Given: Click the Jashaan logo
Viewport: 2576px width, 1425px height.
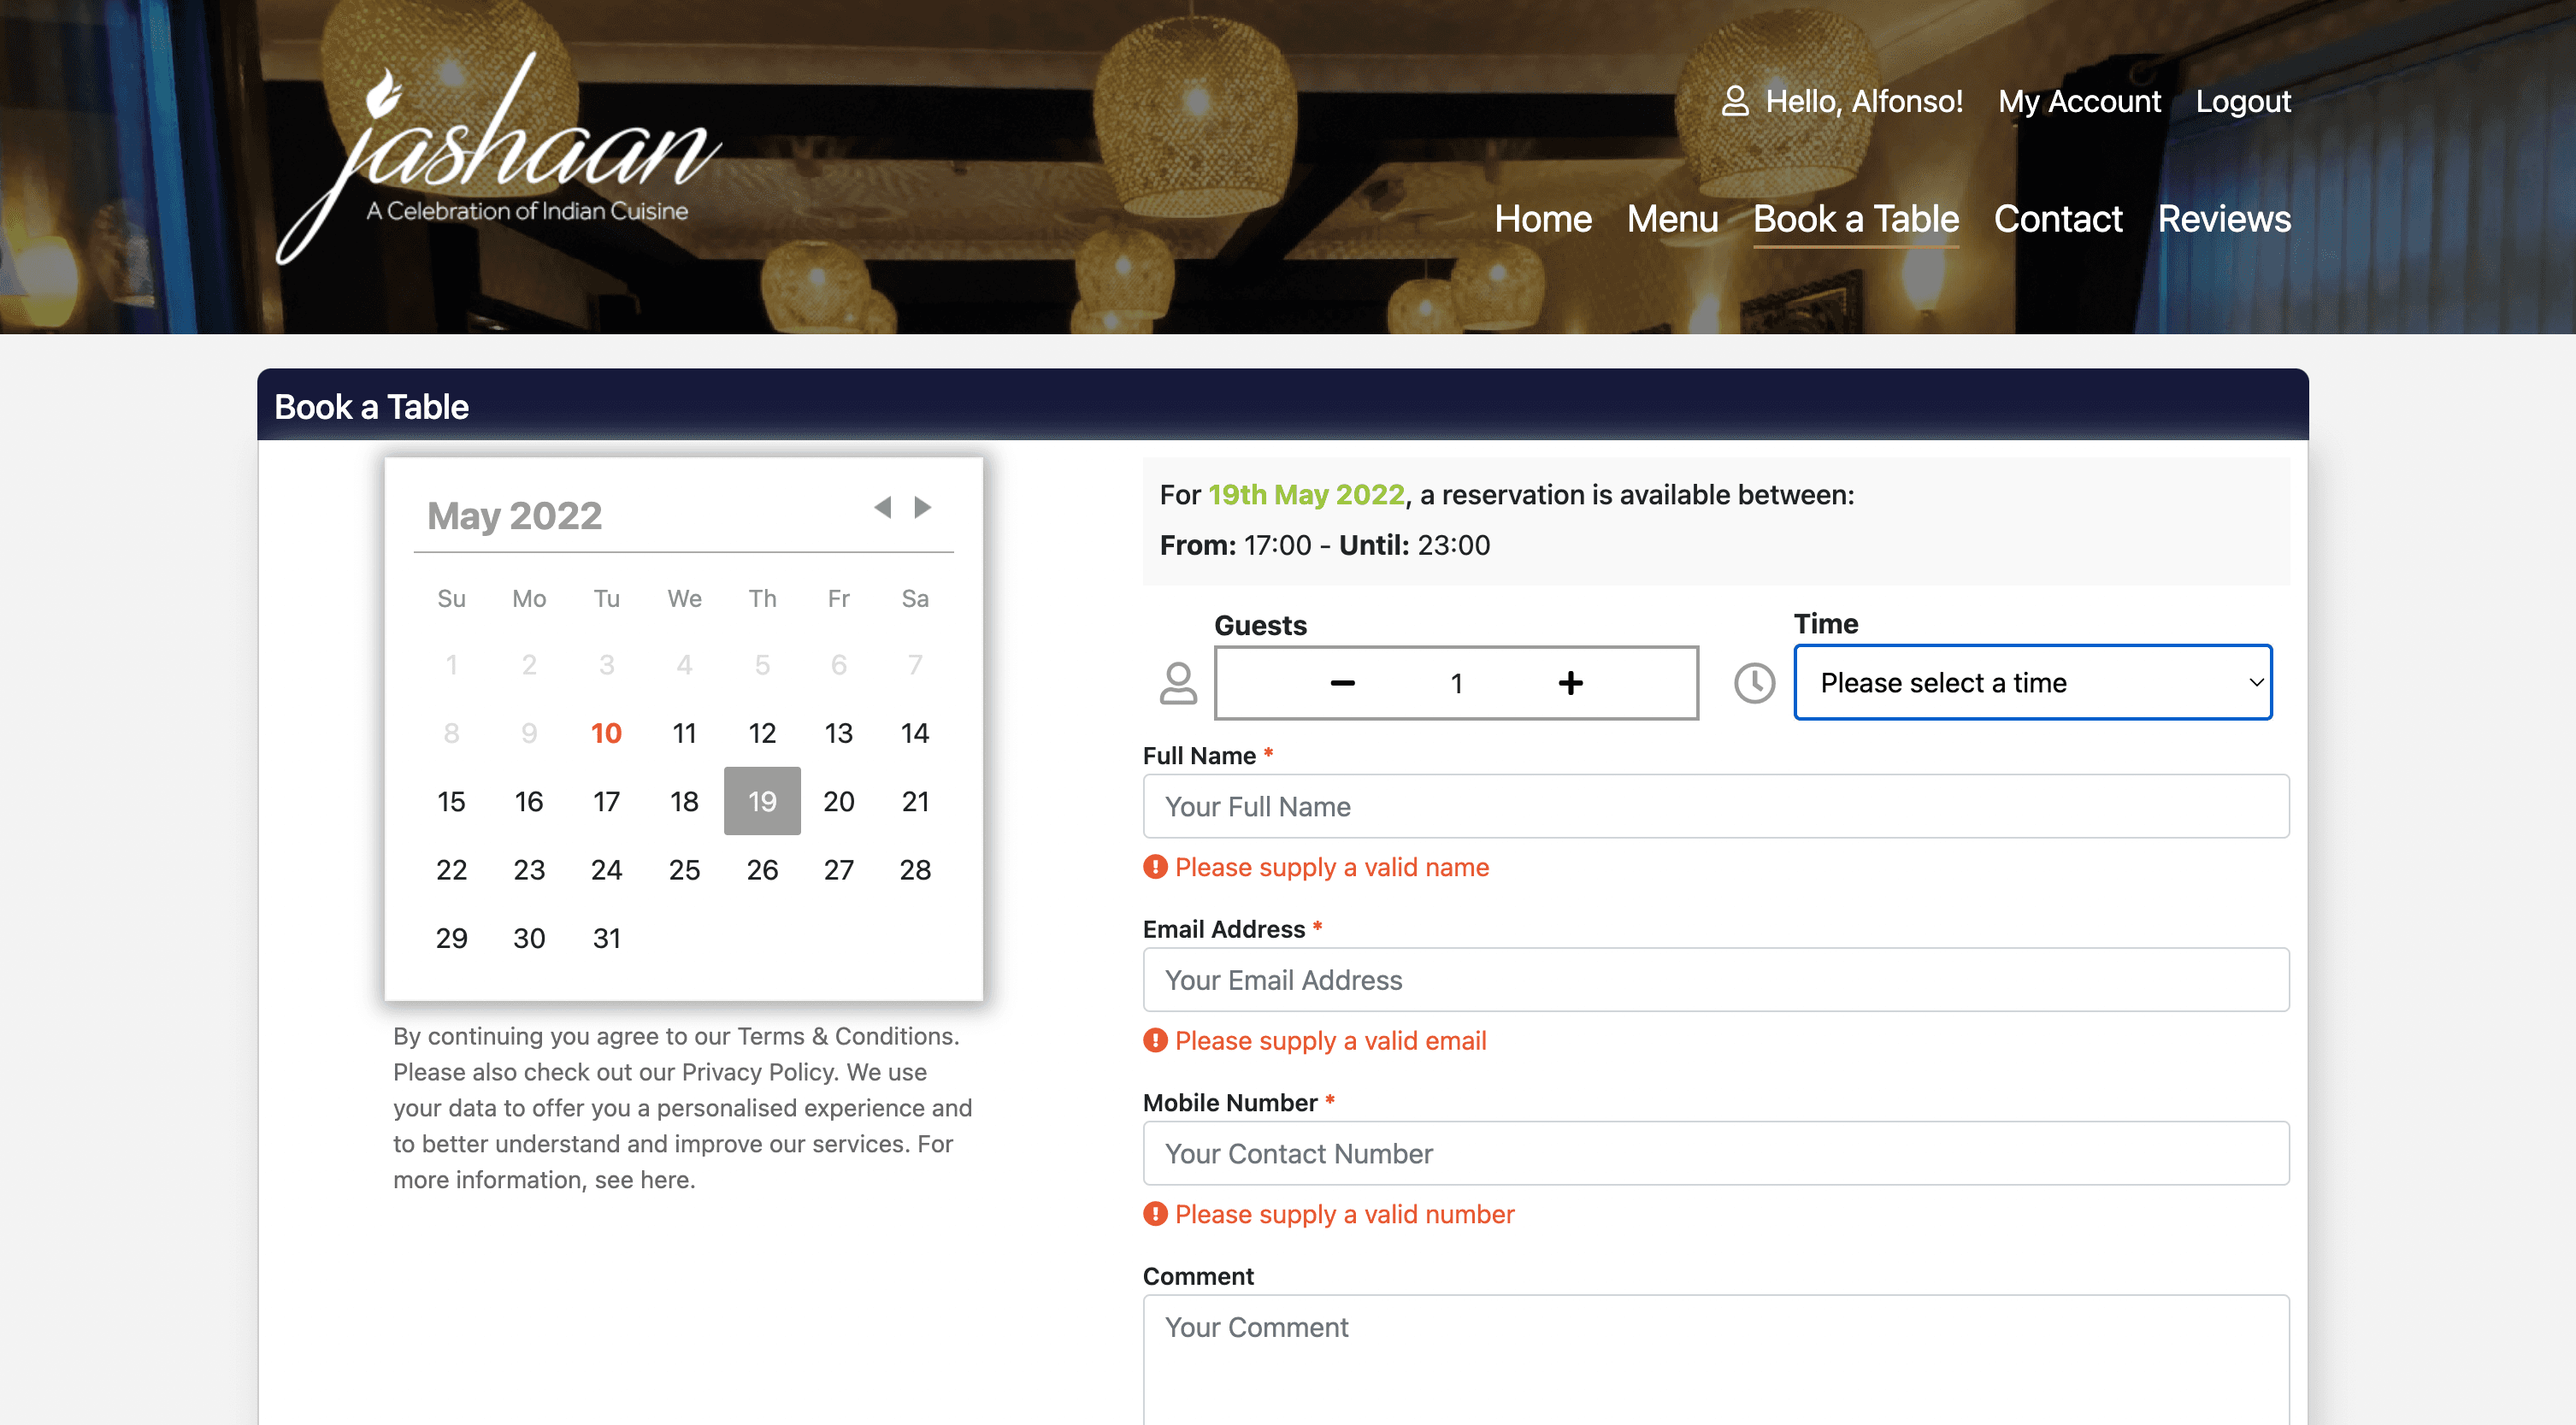Looking at the screenshot, I should point(499,157).
